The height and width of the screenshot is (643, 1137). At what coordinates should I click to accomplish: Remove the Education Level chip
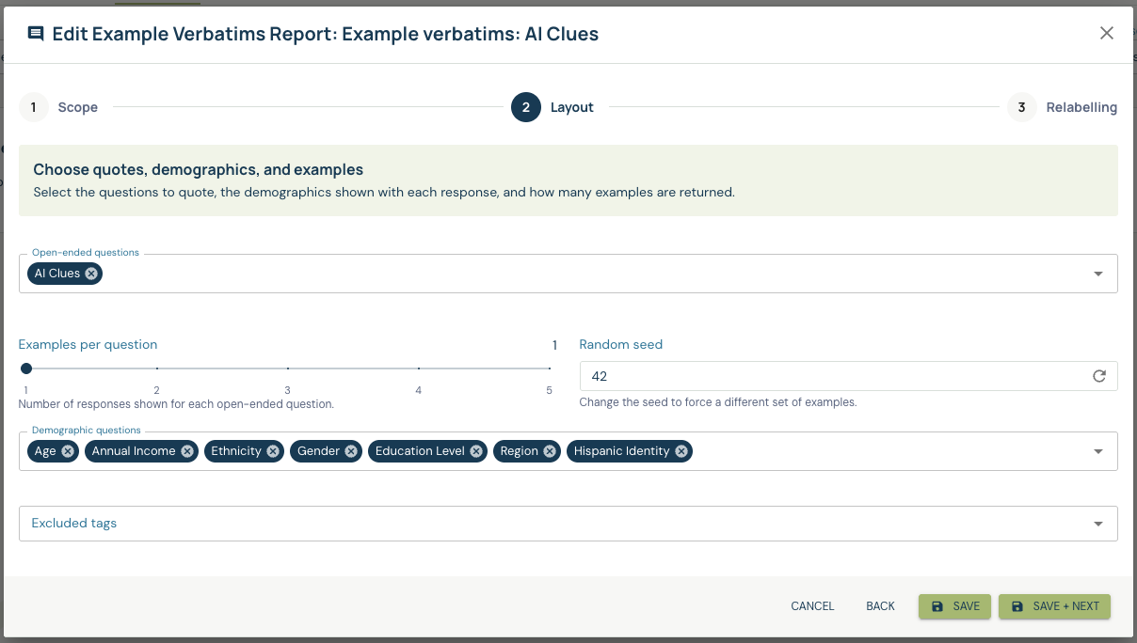pos(476,451)
